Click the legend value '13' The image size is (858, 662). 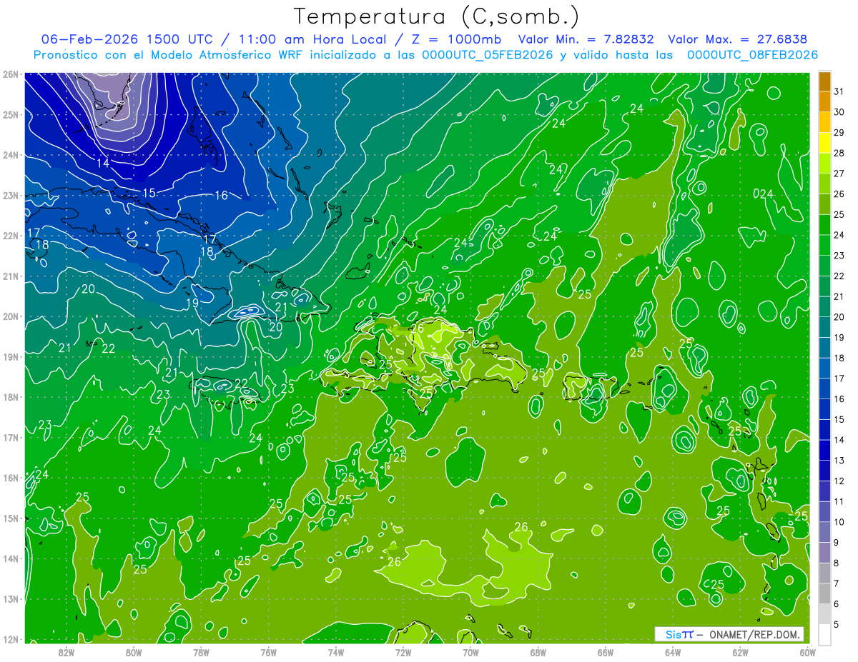point(839,461)
